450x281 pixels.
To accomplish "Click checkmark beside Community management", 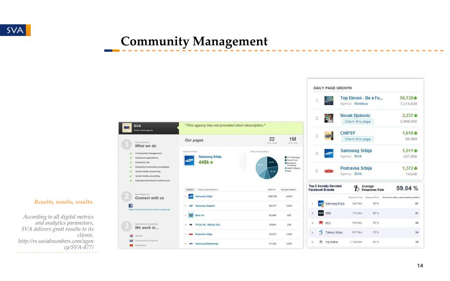I will [131, 153].
